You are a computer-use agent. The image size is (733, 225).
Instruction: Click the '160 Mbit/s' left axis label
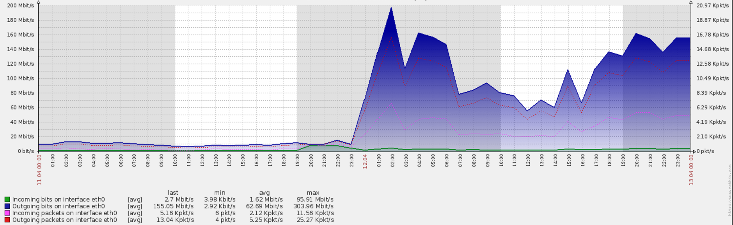pyautogui.click(x=21, y=35)
